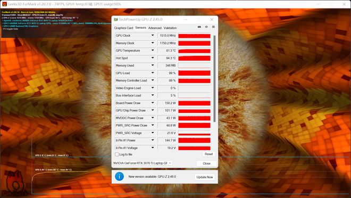Open the MVDDC Power Draw dropdown
Screen dimensions: 351x198
point(153,118)
